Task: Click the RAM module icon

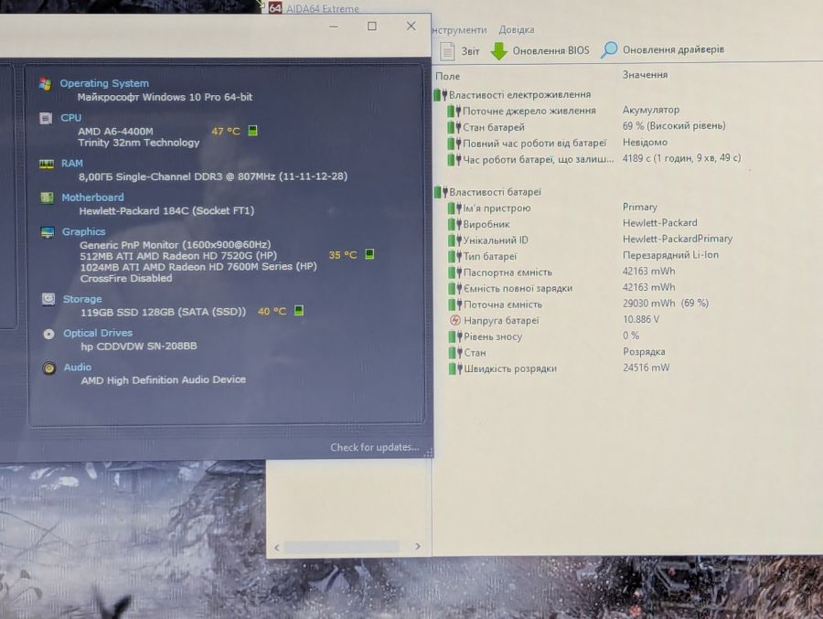Action: (x=47, y=164)
